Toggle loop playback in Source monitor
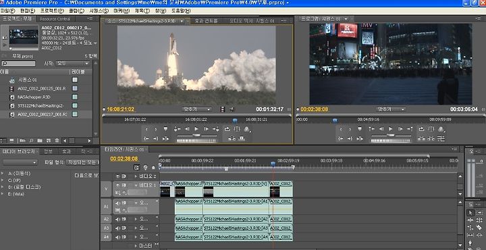This screenshot has height=250, width=486. (x=227, y=129)
